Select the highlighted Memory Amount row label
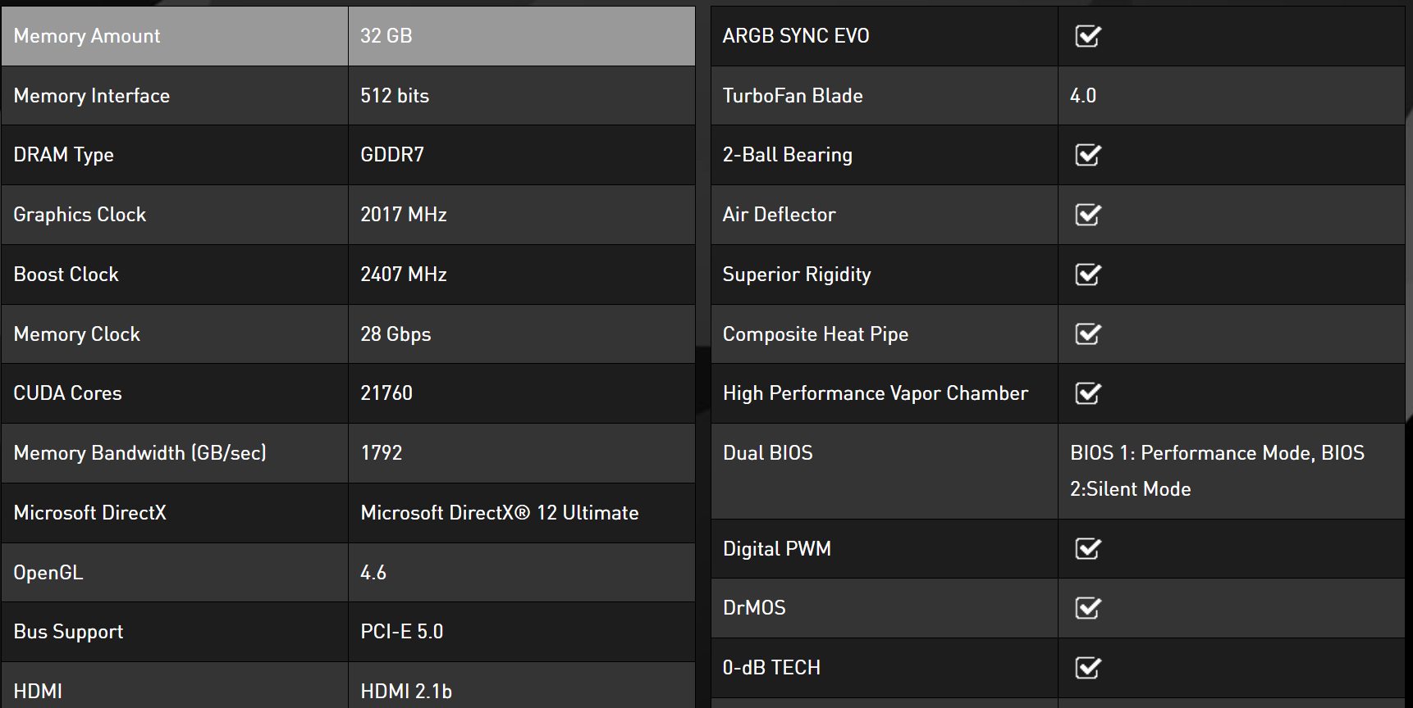1413x708 pixels. [87, 36]
